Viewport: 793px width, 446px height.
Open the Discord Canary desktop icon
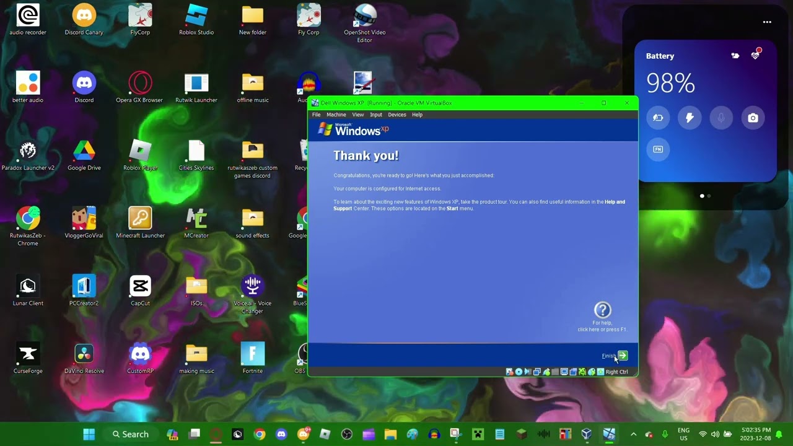tap(84, 20)
